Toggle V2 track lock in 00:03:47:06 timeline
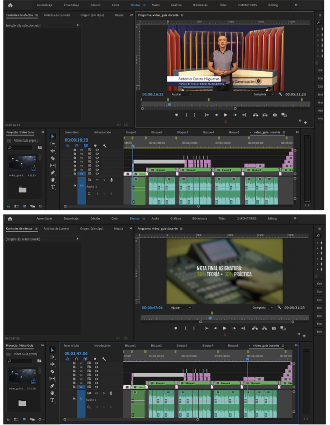The height and width of the screenshot is (425, 330). click(x=74, y=383)
